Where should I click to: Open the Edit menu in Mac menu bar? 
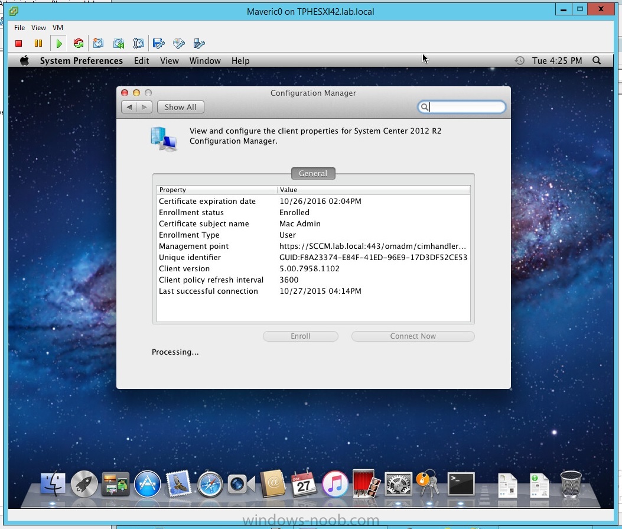point(141,61)
